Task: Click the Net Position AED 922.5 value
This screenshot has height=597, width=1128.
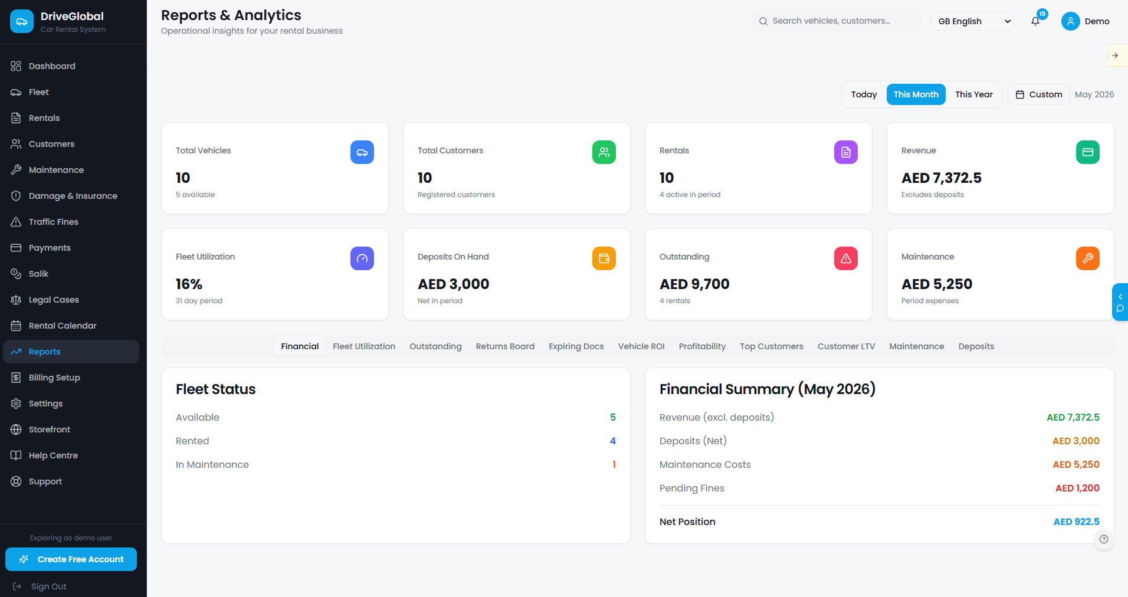Action: [1077, 521]
